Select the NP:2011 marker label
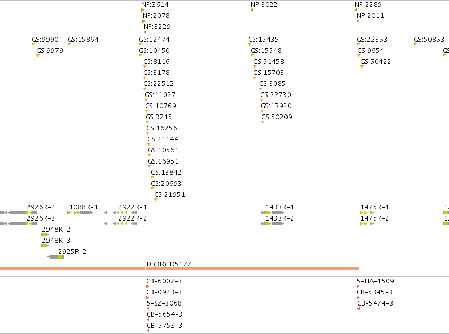The height and width of the screenshot is (334, 449). [370, 16]
